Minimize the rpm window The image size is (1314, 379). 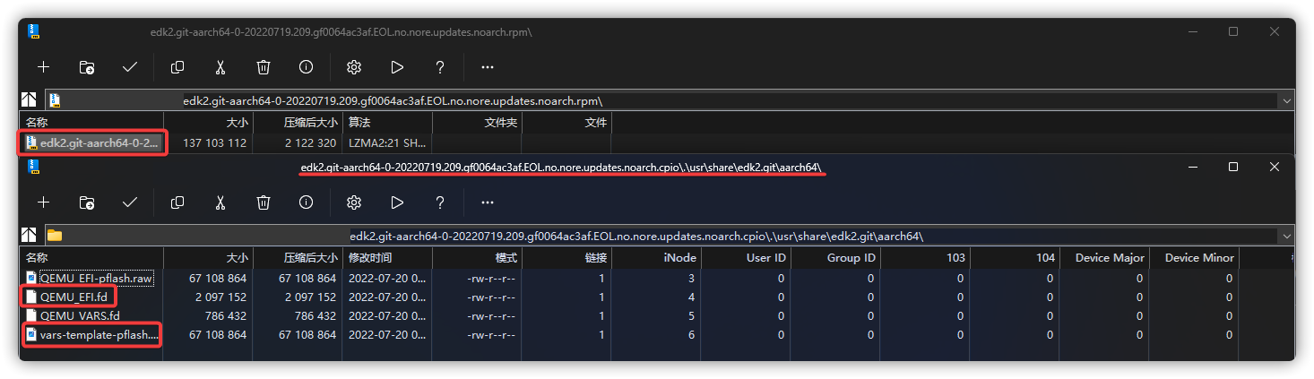1191,31
